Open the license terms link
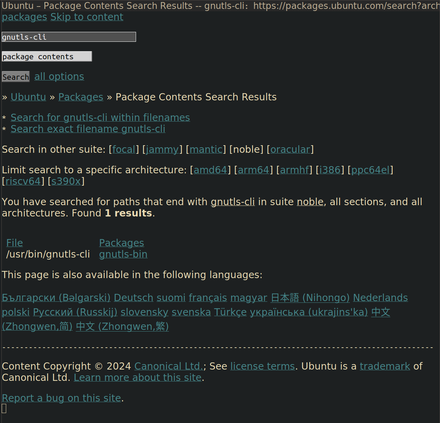This screenshot has width=440, height=423. (x=263, y=366)
